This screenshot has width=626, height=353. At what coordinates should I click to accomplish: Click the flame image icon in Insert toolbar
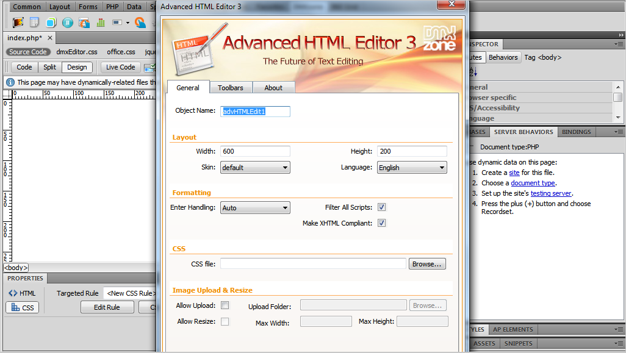[18, 23]
